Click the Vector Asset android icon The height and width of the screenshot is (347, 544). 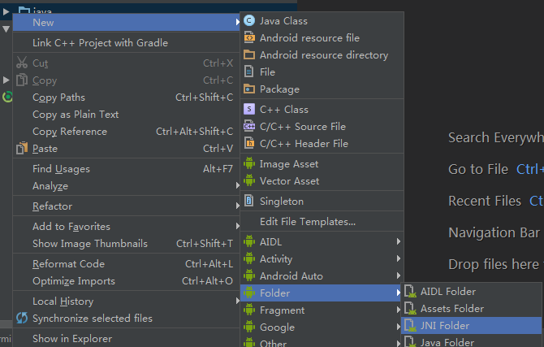pos(249,180)
